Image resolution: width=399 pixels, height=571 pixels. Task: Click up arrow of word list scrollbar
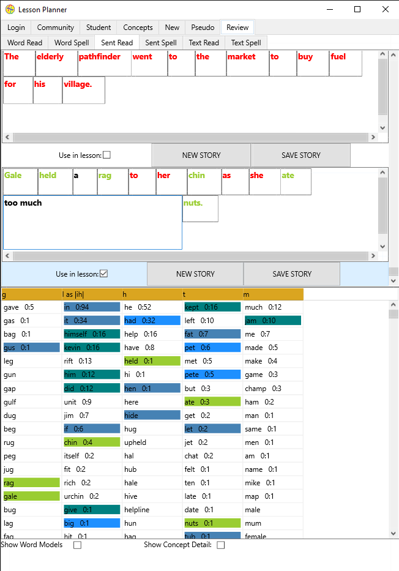click(x=393, y=304)
